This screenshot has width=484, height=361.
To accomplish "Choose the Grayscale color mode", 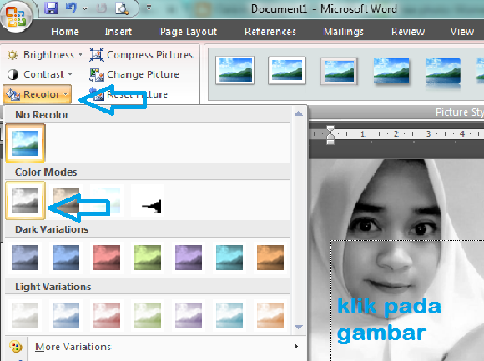I will pos(25,200).
